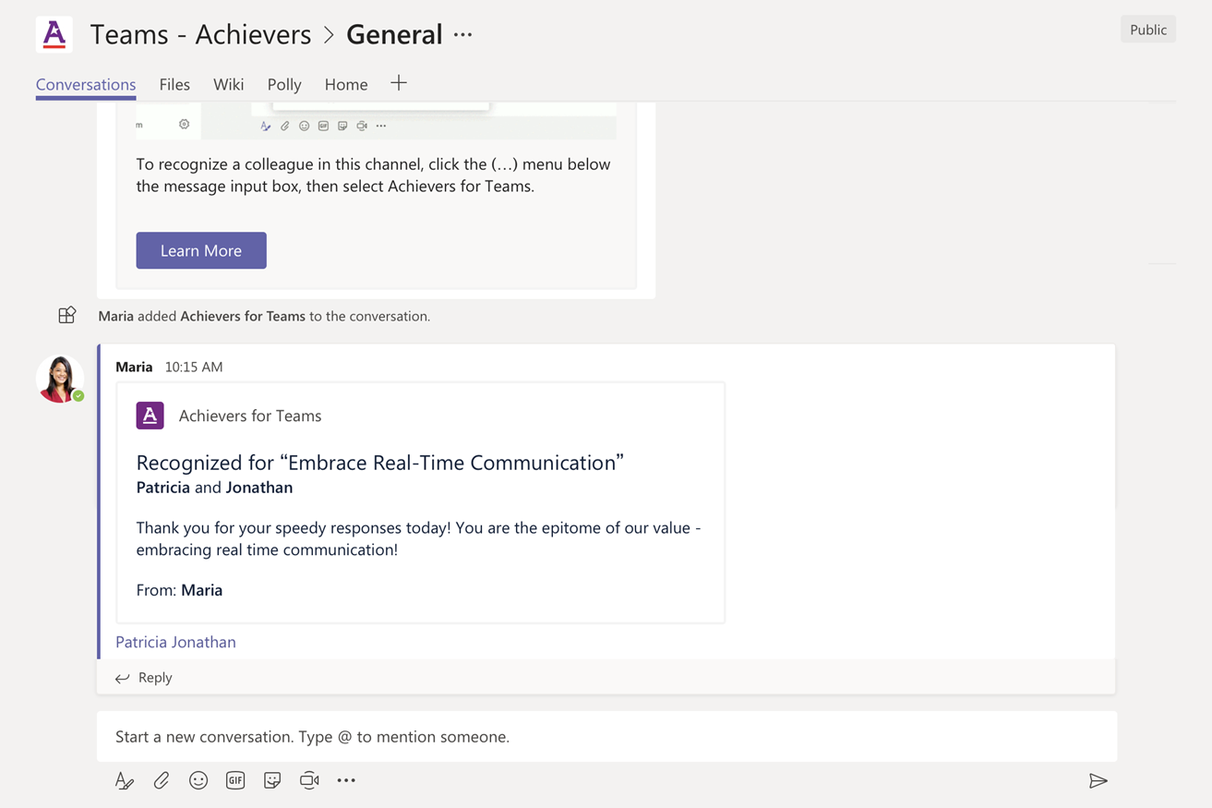
Task: Open the Home tab
Action: (346, 84)
